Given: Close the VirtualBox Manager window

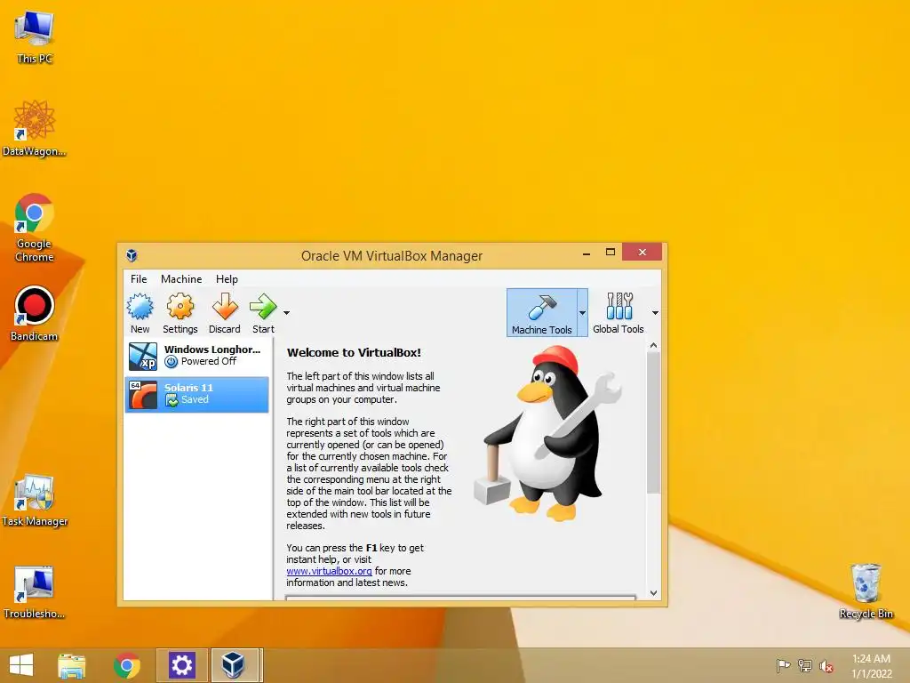Looking at the screenshot, I should [x=642, y=252].
